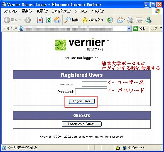Stop page loading with the red X icon

(40, 20)
